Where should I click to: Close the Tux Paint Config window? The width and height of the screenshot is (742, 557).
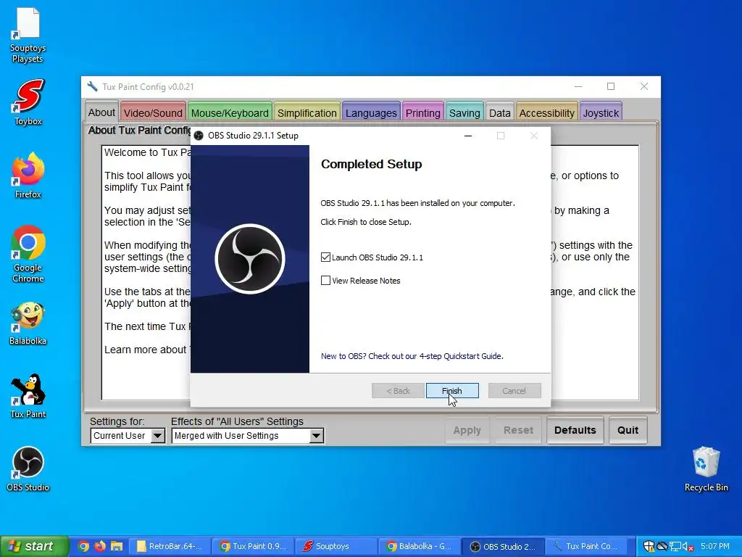644,86
